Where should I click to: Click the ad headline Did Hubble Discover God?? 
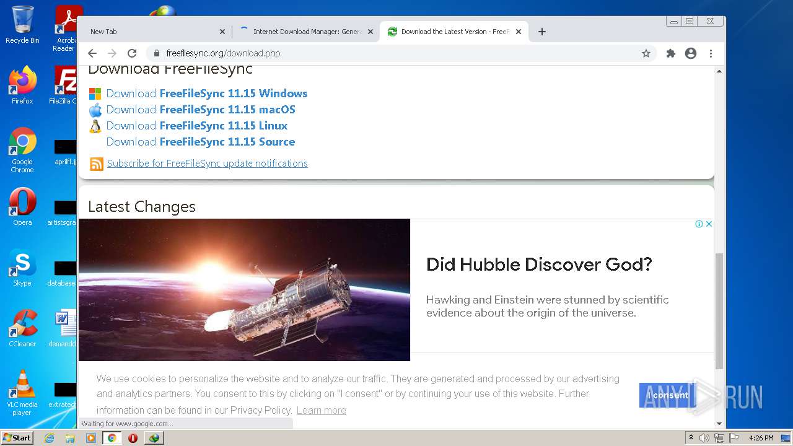[x=539, y=265]
